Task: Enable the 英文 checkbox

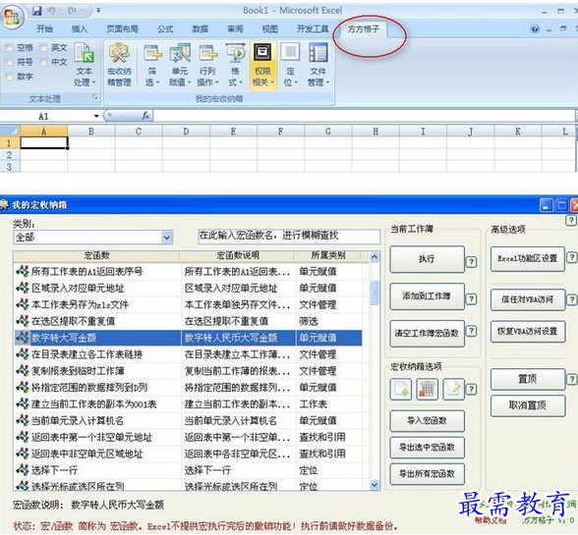Action: coord(43,47)
